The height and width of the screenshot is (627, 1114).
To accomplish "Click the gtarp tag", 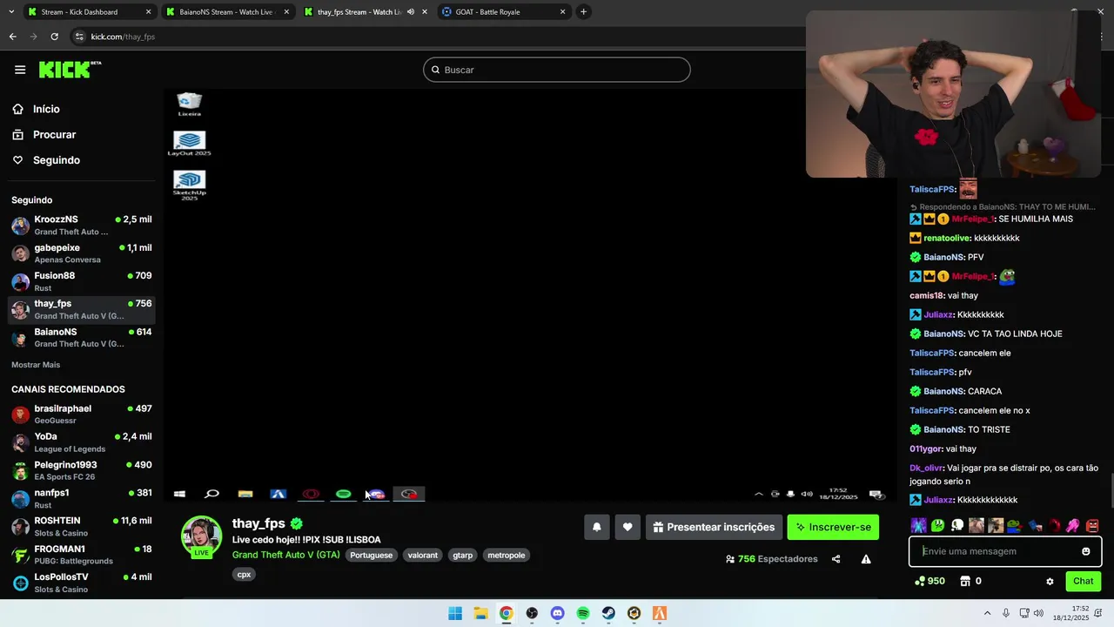I will click(x=463, y=555).
